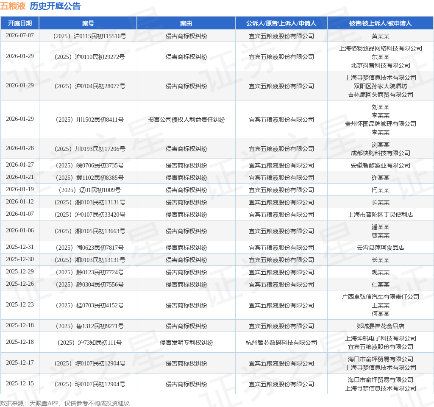Click the 案由 column header
Viewport: 434px width, 407px height.
[186, 23]
